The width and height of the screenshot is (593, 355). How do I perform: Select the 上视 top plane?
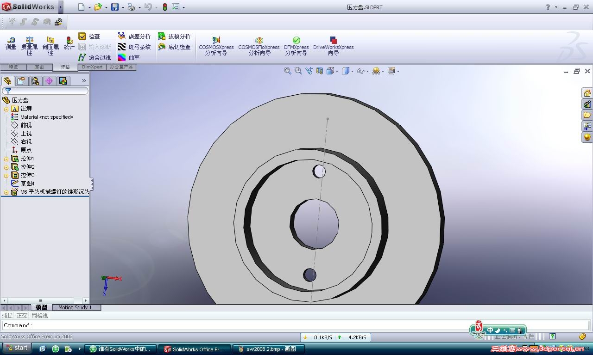(22, 134)
